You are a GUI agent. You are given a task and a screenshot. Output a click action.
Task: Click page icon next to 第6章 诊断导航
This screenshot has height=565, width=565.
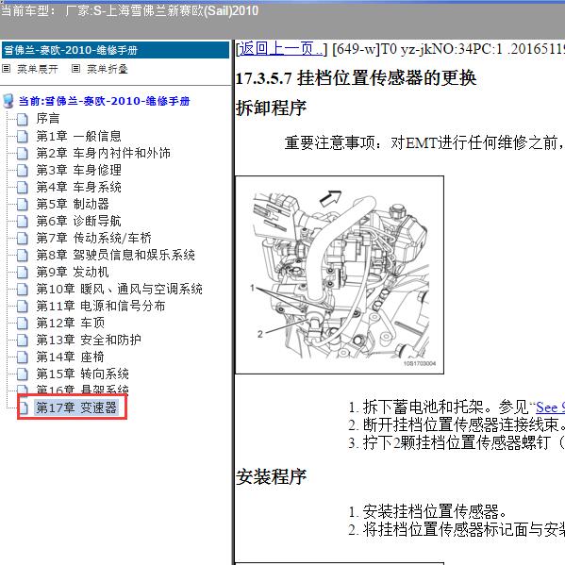(23, 221)
